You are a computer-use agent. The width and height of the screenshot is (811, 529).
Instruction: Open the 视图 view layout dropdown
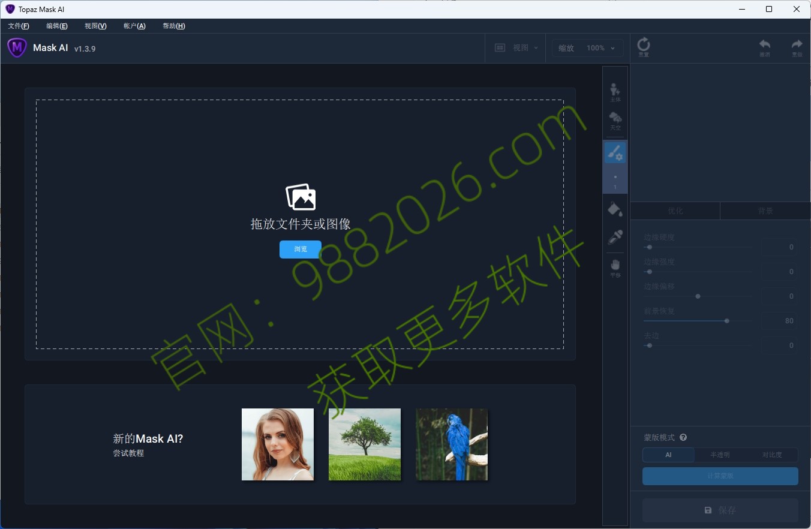point(516,48)
